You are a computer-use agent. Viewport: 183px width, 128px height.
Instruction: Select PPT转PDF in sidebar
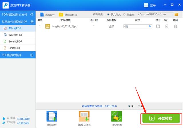pos(18,48)
